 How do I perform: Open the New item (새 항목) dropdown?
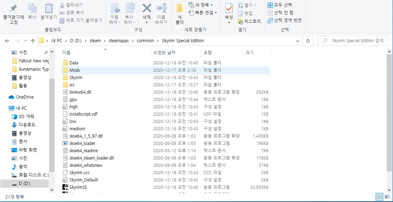[200, 5]
